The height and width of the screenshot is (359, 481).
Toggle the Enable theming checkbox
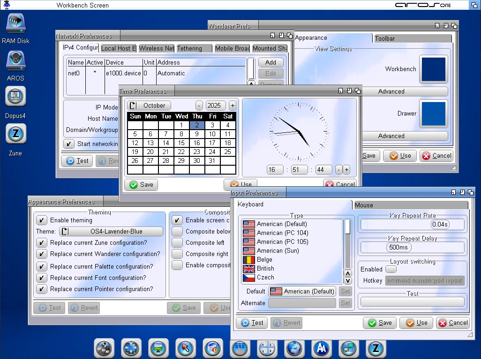[x=42, y=220]
